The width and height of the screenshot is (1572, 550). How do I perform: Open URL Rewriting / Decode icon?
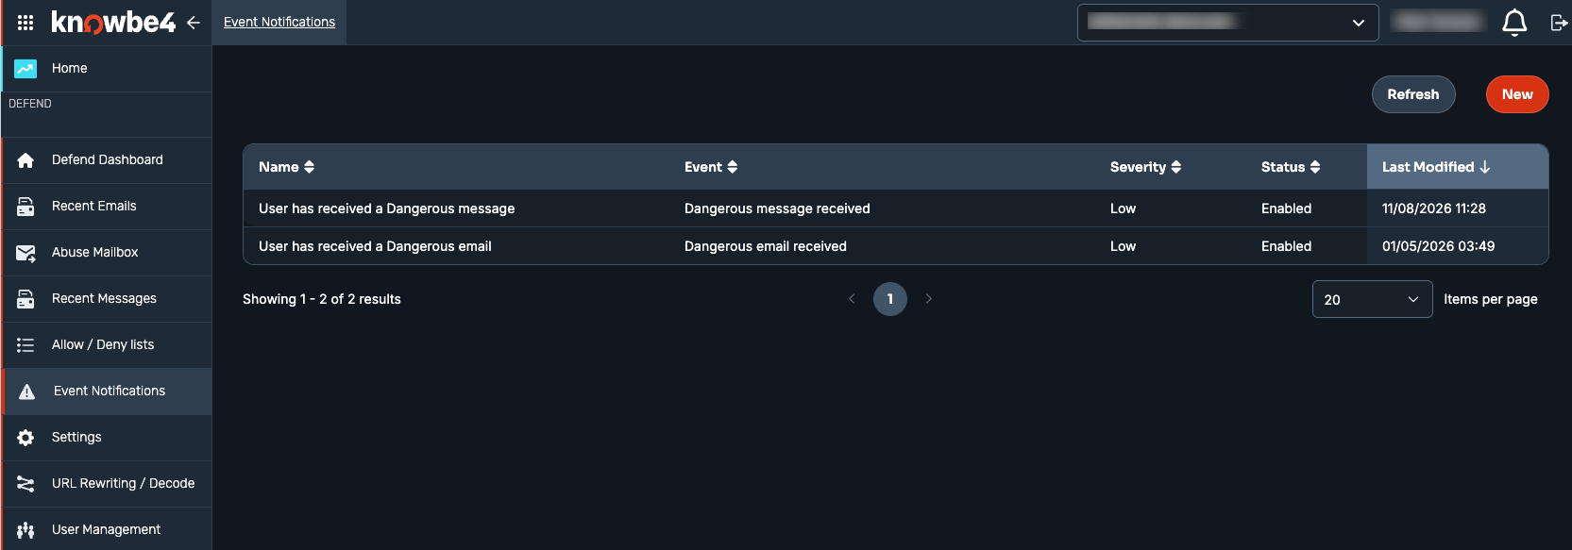click(x=25, y=484)
